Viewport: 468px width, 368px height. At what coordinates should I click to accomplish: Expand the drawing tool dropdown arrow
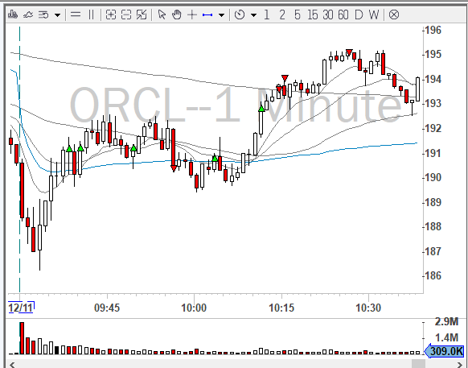pyautogui.click(x=221, y=14)
